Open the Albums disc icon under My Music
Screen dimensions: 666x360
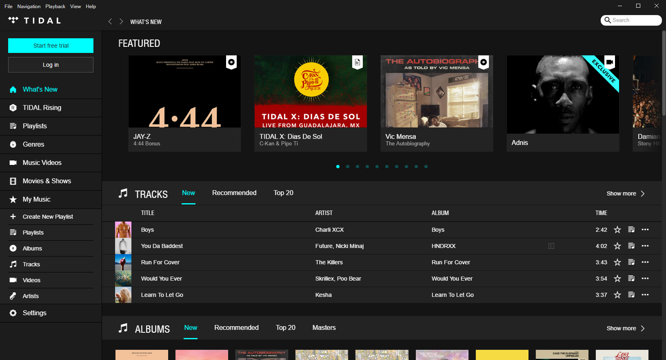coord(13,248)
